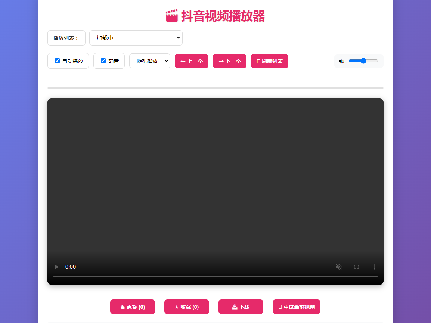Refresh the playlist using 刷新列表
The image size is (431, 323).
(269, 61)
